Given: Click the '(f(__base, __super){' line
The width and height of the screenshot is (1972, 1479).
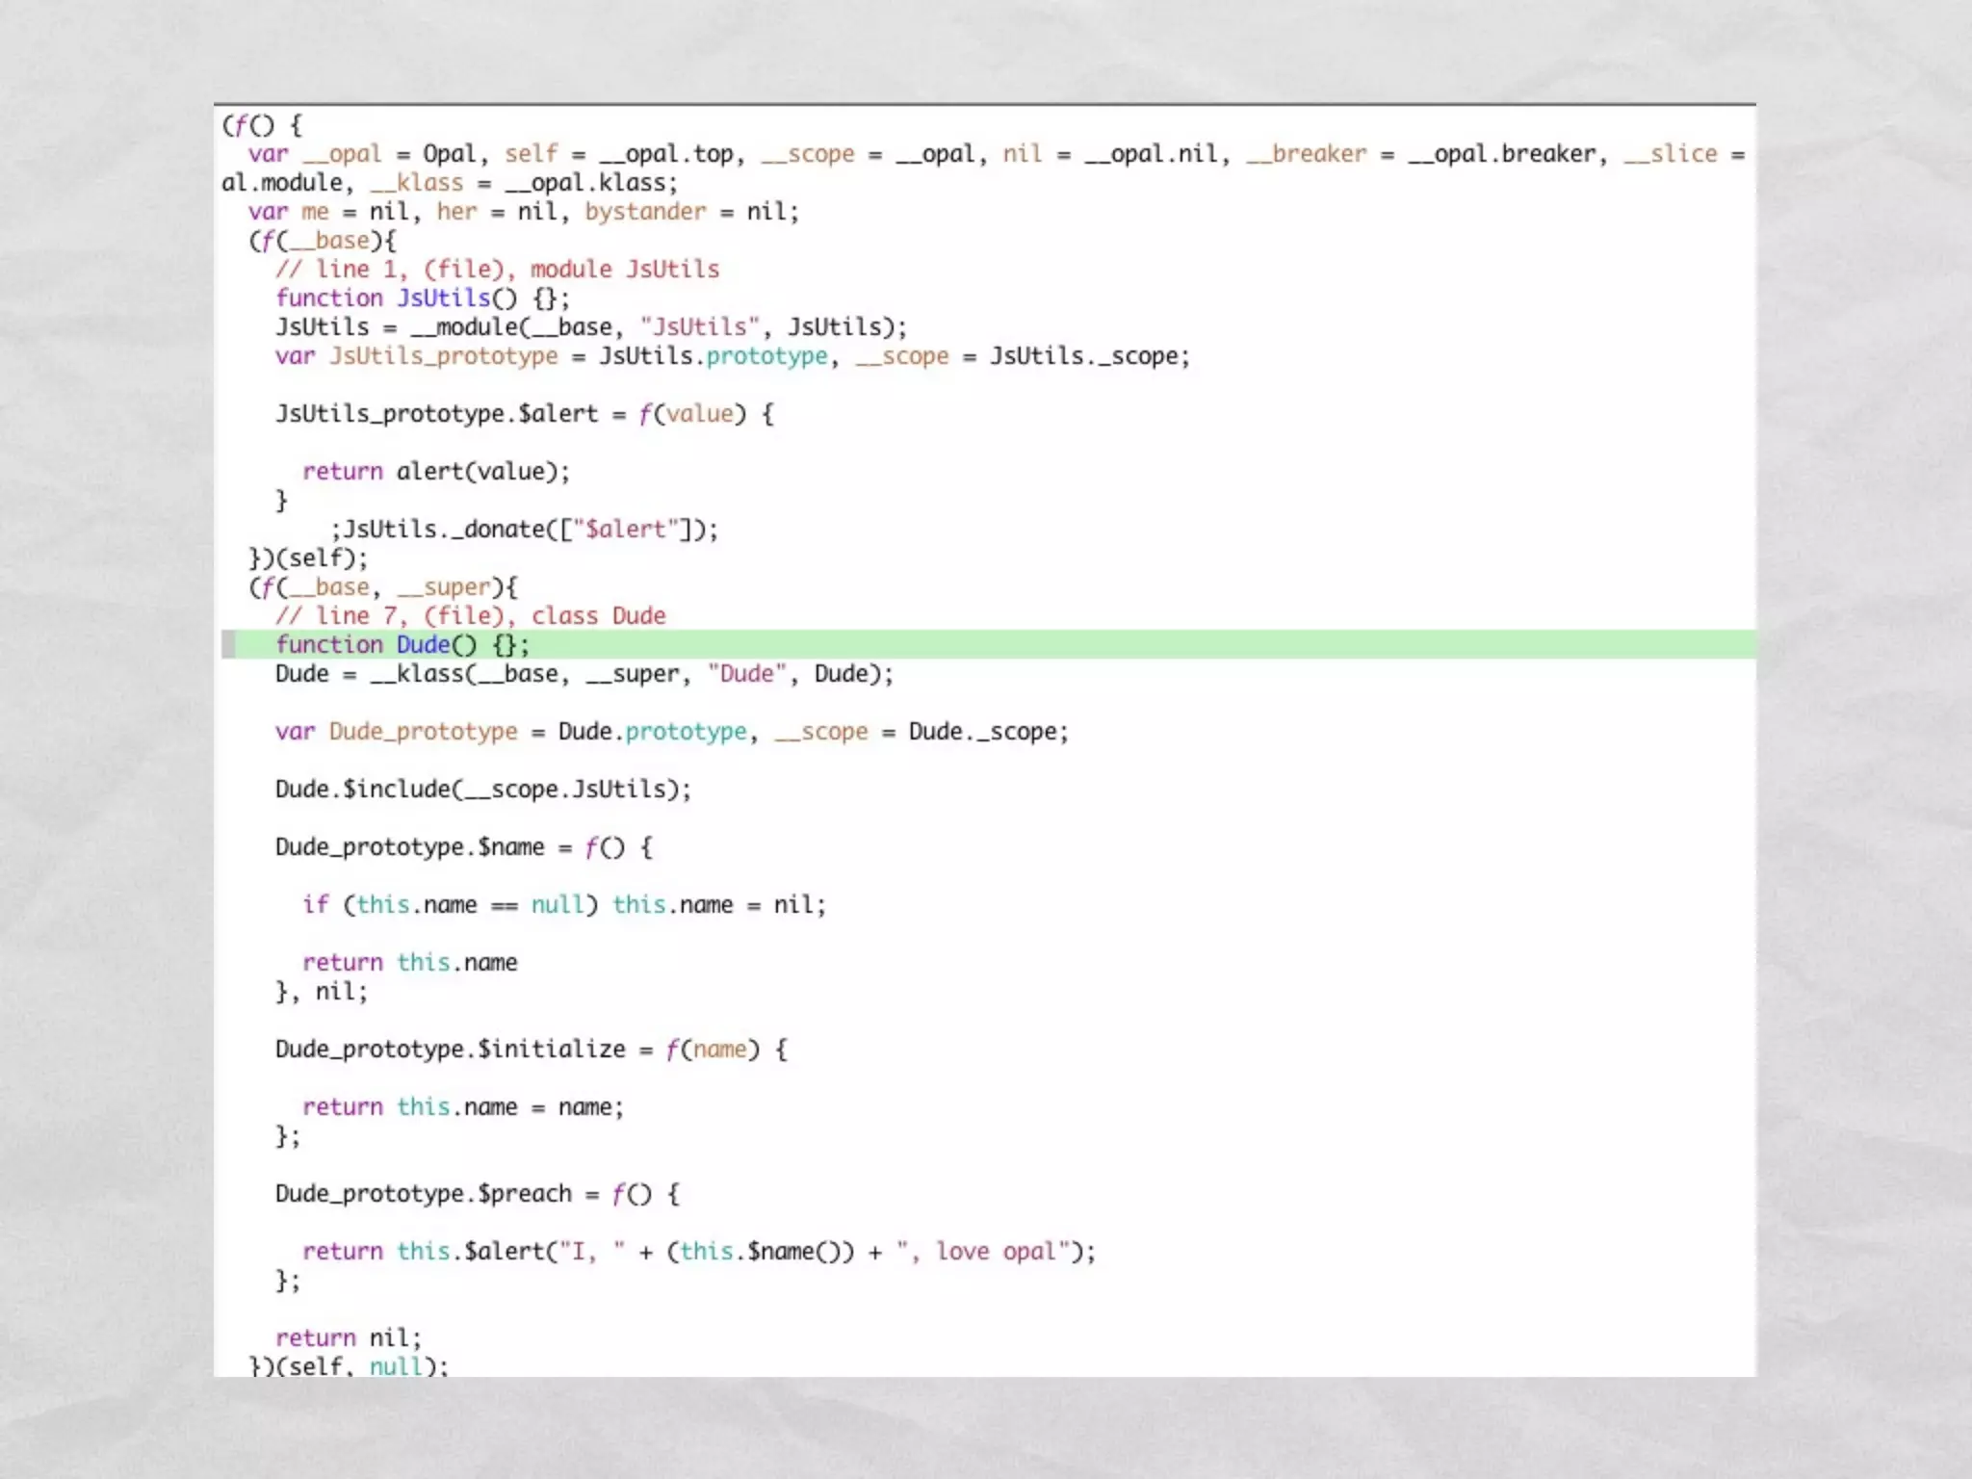Looking at the screenshot, I should pyautogui.click(x=383, y=587).
